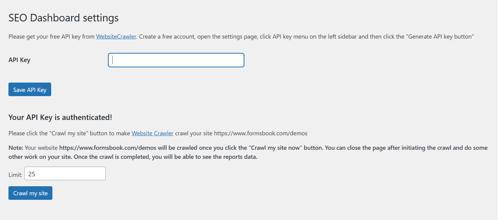Click the bold formsbook.com/demos URL in the note

point(108,148)
